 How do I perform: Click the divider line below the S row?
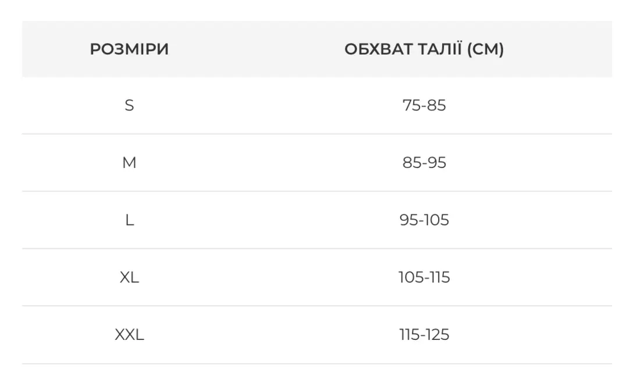tap(317, 134)
